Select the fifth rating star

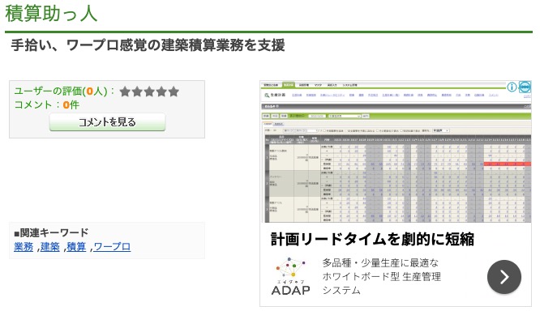(x=174, y=92)
